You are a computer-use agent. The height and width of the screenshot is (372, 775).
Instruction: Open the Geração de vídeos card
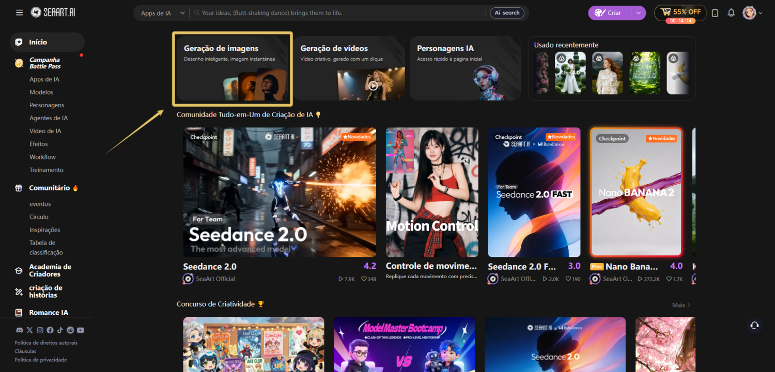click(x=349, y=69)
